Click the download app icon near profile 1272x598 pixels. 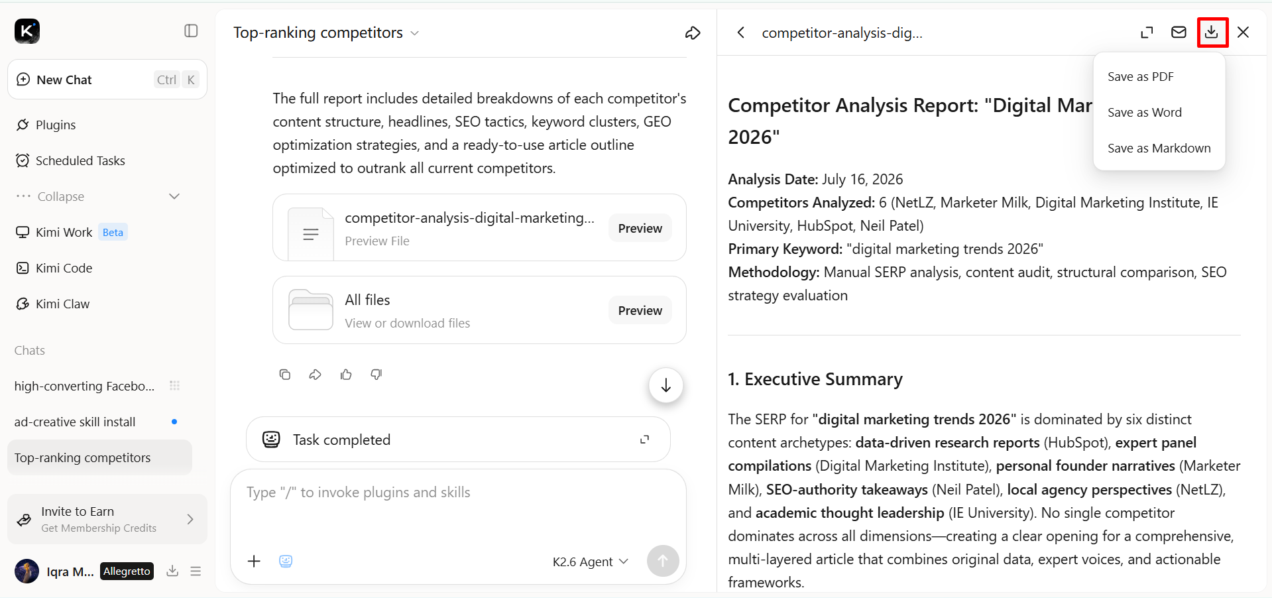point(172,571)
